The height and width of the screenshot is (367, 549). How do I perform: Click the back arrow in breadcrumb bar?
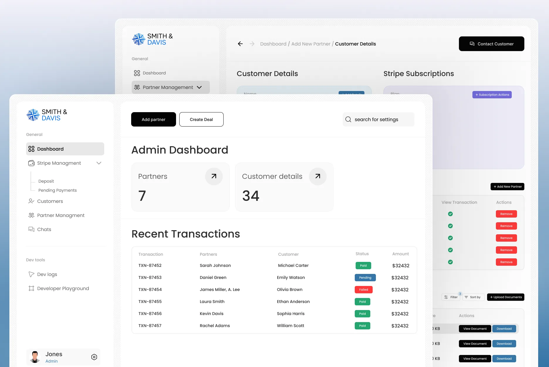click(x=240, y=44)
